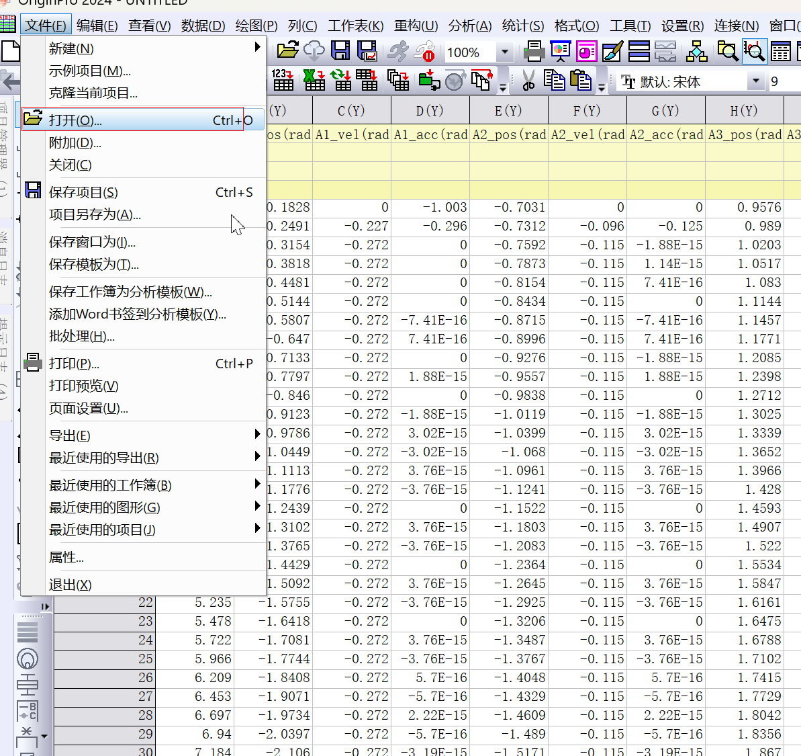The image size is (801, 756).
Task: Select row header 25
Action: (104, 659)
